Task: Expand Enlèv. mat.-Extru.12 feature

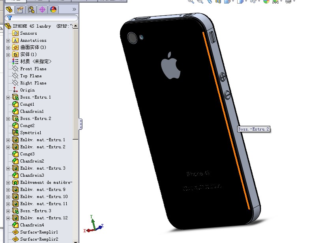Action: [8, 218]
